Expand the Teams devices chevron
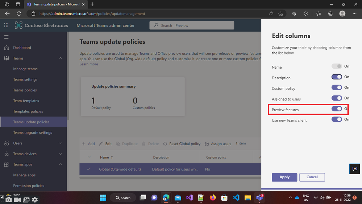Image resolution: width=362 pixels, height=204 pixels. click(60, 154)
